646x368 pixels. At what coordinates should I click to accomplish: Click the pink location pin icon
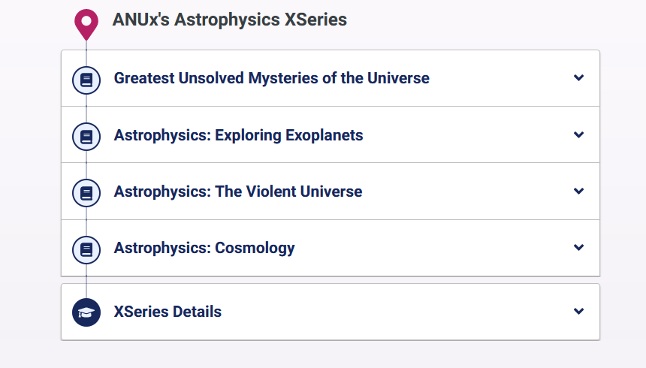coord(86,23)
